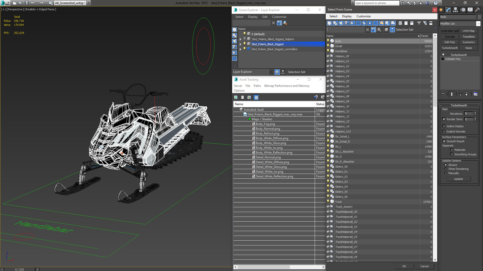
Task: Click Sort by Layer icon in Scene Explorer footer
Action: tap(277, 72)
